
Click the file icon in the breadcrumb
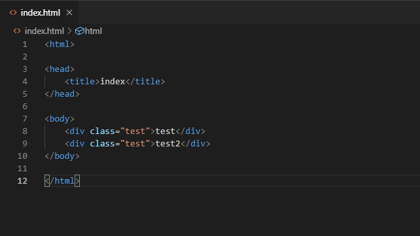click(x=17, y=31)
